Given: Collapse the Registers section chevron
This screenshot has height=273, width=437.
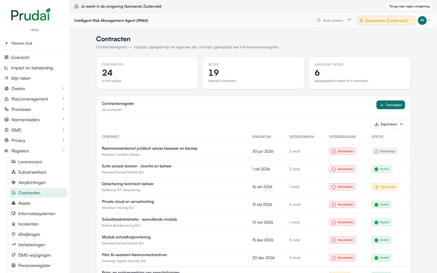Looking at the screenshot, I should coord(63,151).
